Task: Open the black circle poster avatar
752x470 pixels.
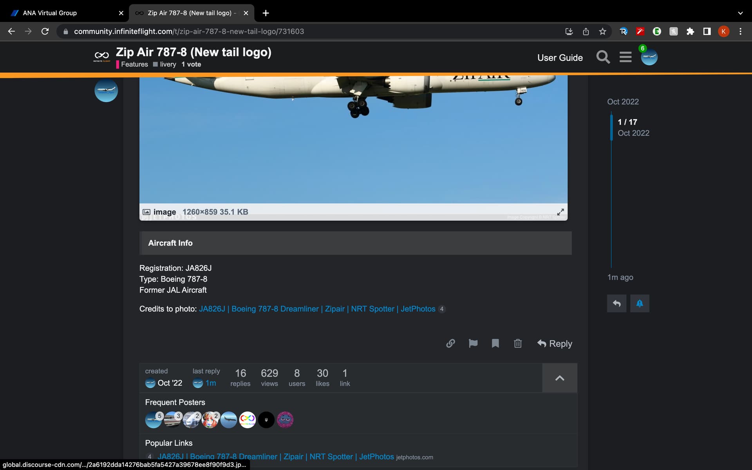Action: (266, 420)
